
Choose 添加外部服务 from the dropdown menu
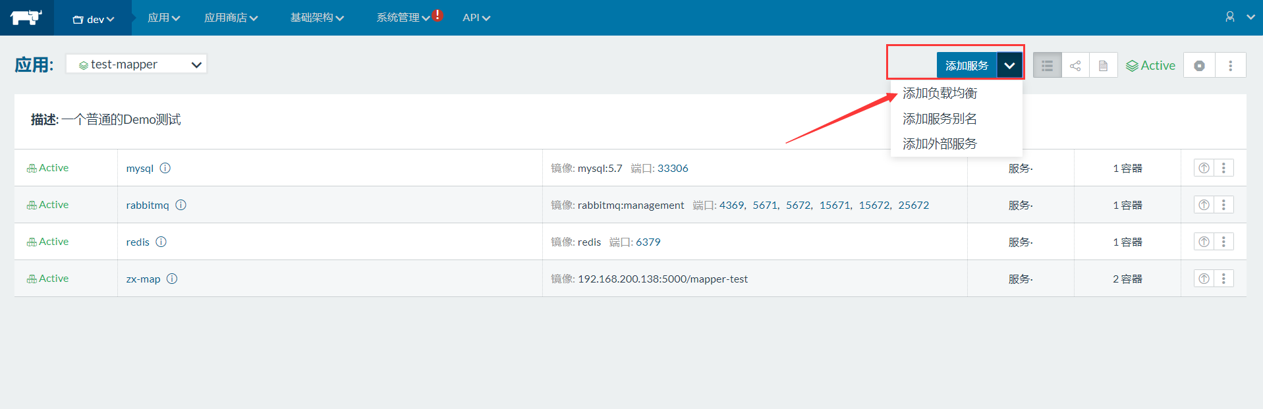(940, 144)
